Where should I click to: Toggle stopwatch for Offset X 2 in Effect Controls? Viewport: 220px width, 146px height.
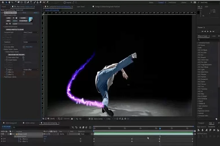pos(7,72)
